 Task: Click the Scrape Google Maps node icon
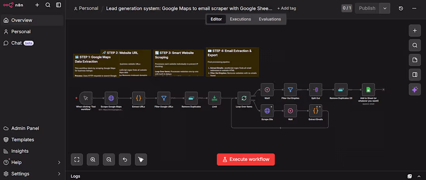[x=112, y=98]
